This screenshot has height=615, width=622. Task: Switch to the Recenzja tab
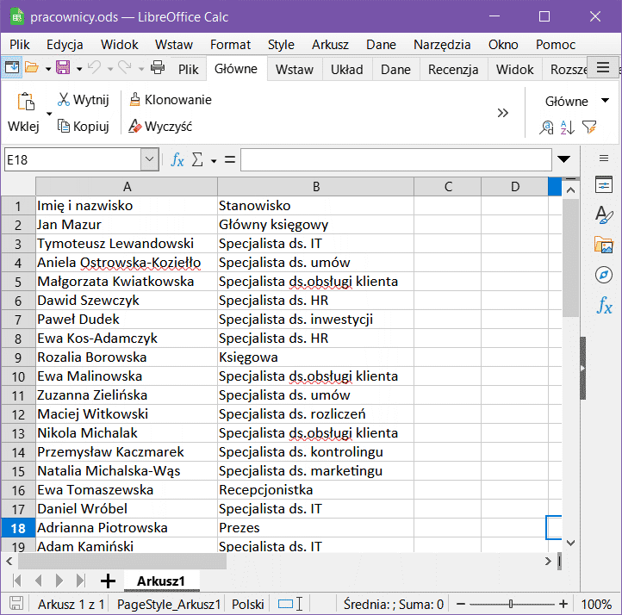pos(452,70)
